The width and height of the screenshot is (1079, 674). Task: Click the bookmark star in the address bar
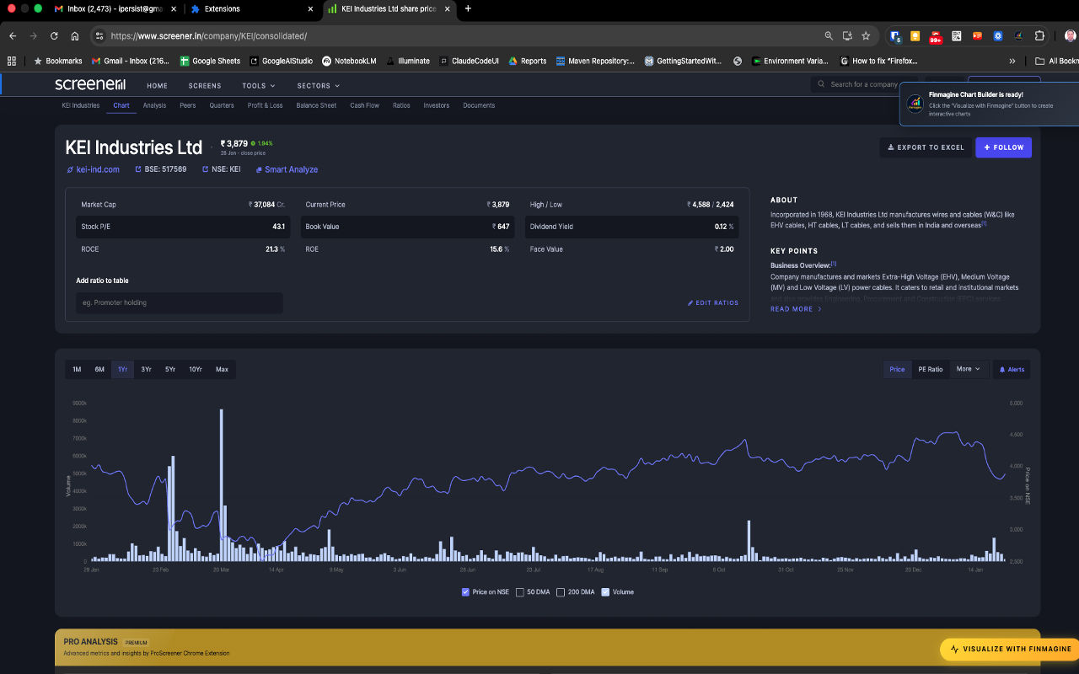point(866,35)
